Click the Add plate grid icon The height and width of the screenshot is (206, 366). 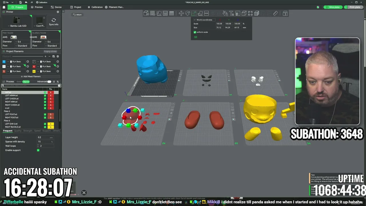[152, 13]
